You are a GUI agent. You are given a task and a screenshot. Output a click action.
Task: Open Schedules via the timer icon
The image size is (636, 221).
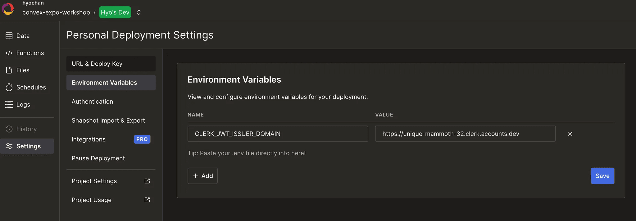pos(9,87)
